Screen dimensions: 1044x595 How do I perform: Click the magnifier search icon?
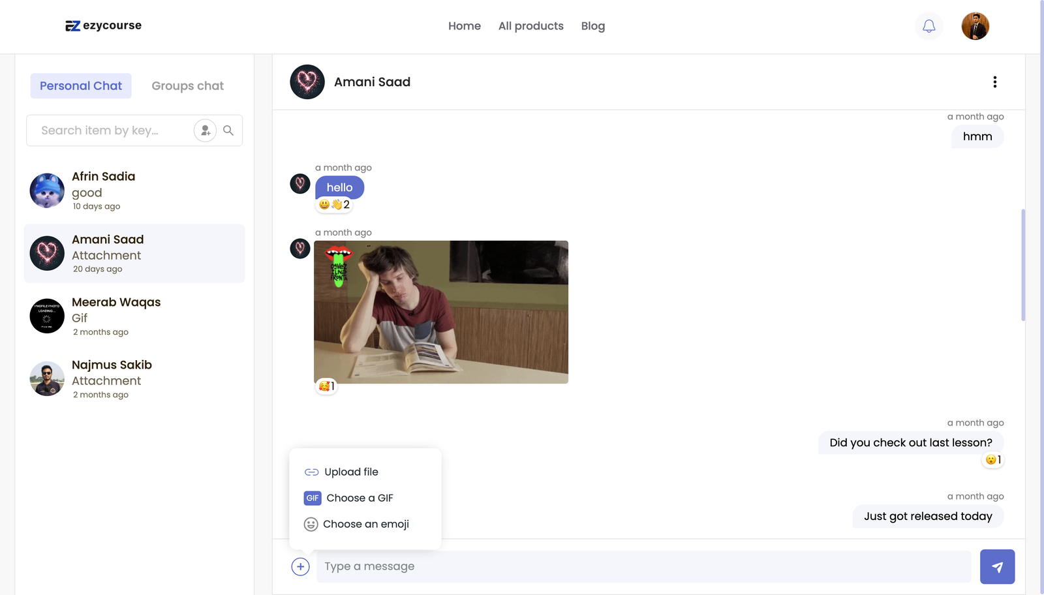click(x=228, y=130)
